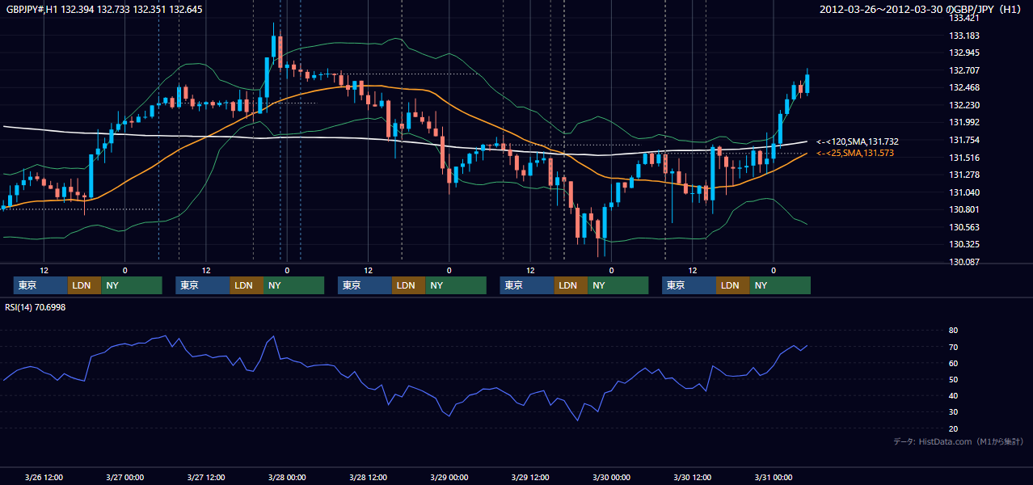Click price axis value 130.563
This screenshot has height=485, width=1033.
964,228
